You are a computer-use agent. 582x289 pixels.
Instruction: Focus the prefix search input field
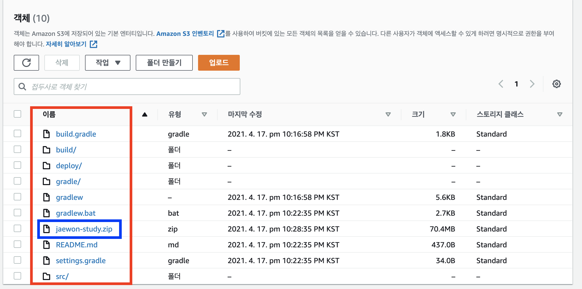[x=132, y=86]
